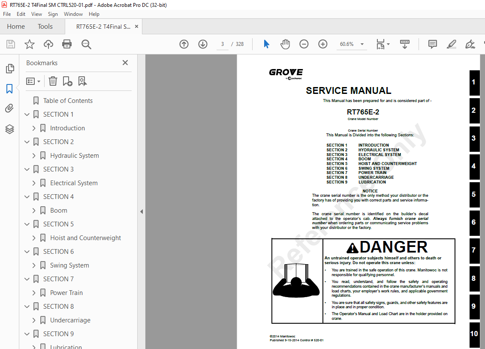Switch to the Tools tab
485x349 pixels.
[45, 27]
